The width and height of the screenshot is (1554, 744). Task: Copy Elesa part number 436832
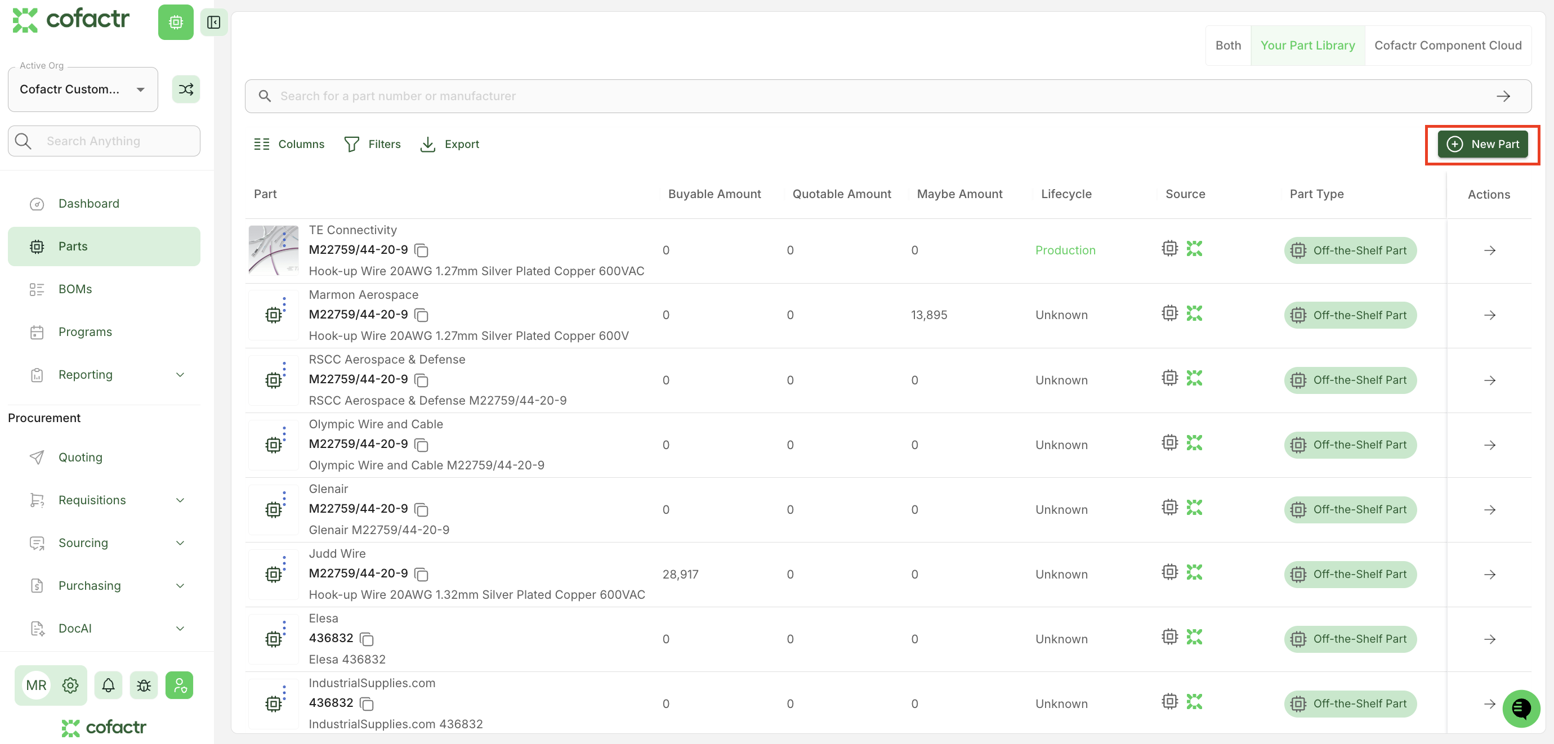pos(367,639)
